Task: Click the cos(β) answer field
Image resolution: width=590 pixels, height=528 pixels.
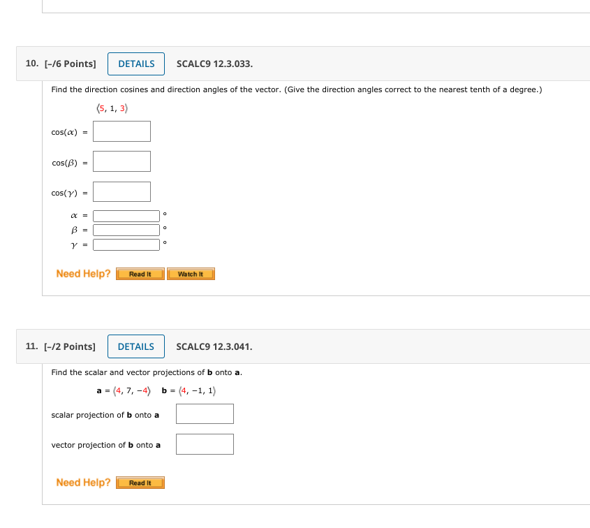Action: (121, 161)
